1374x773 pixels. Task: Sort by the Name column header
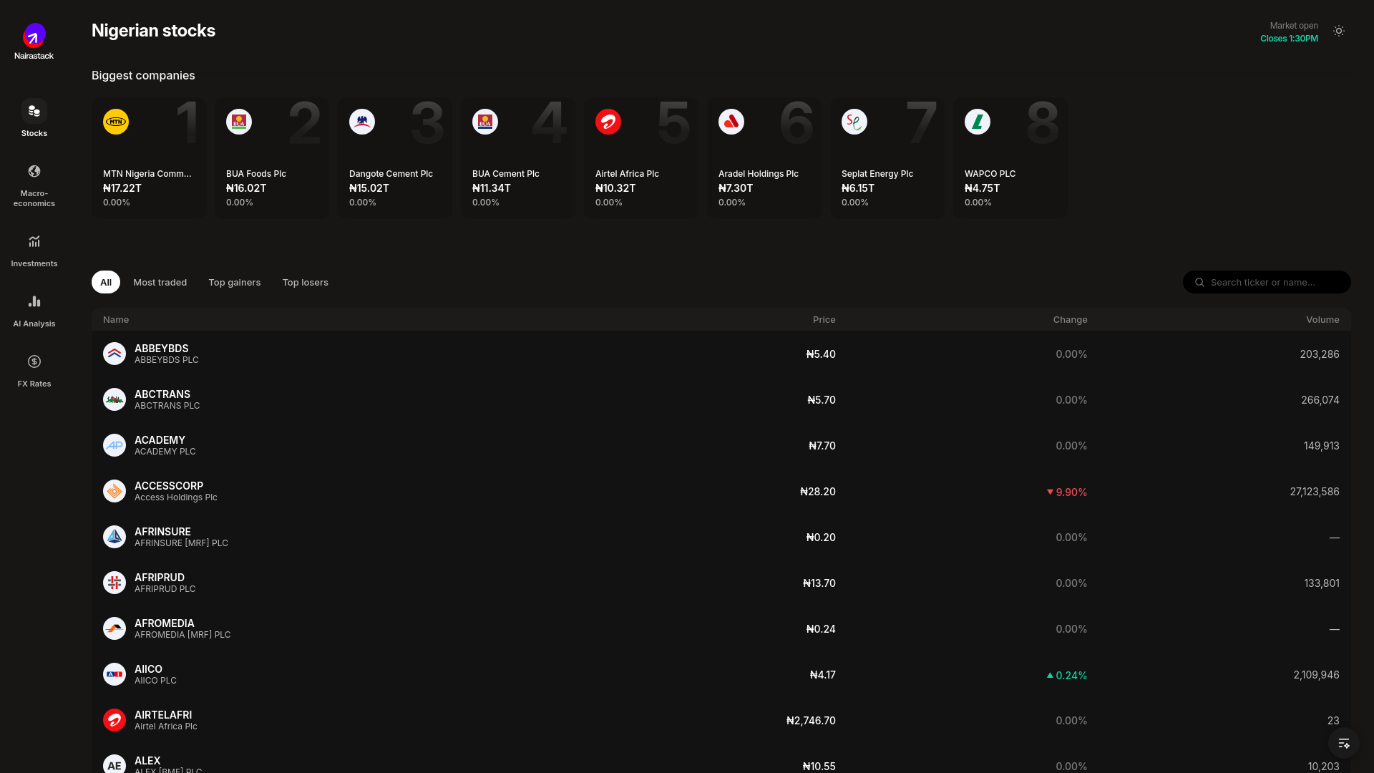[116, 320]
